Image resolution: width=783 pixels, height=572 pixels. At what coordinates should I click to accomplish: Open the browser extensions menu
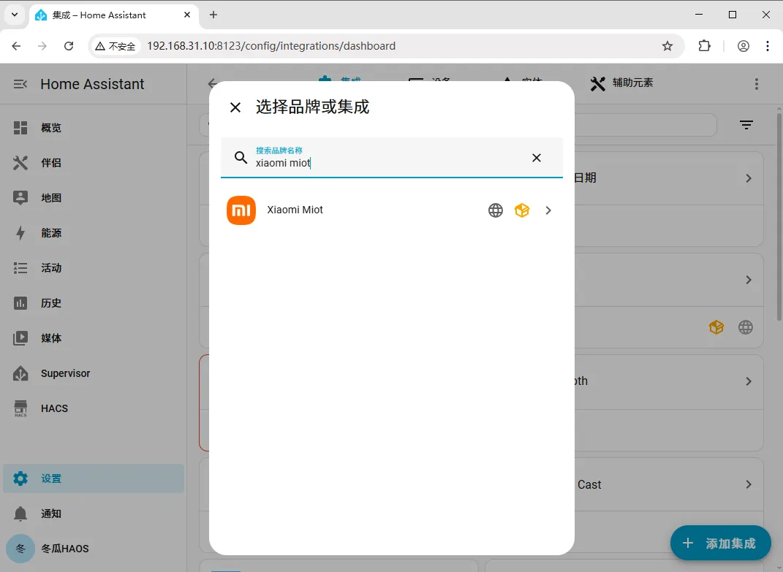point(704,46)
